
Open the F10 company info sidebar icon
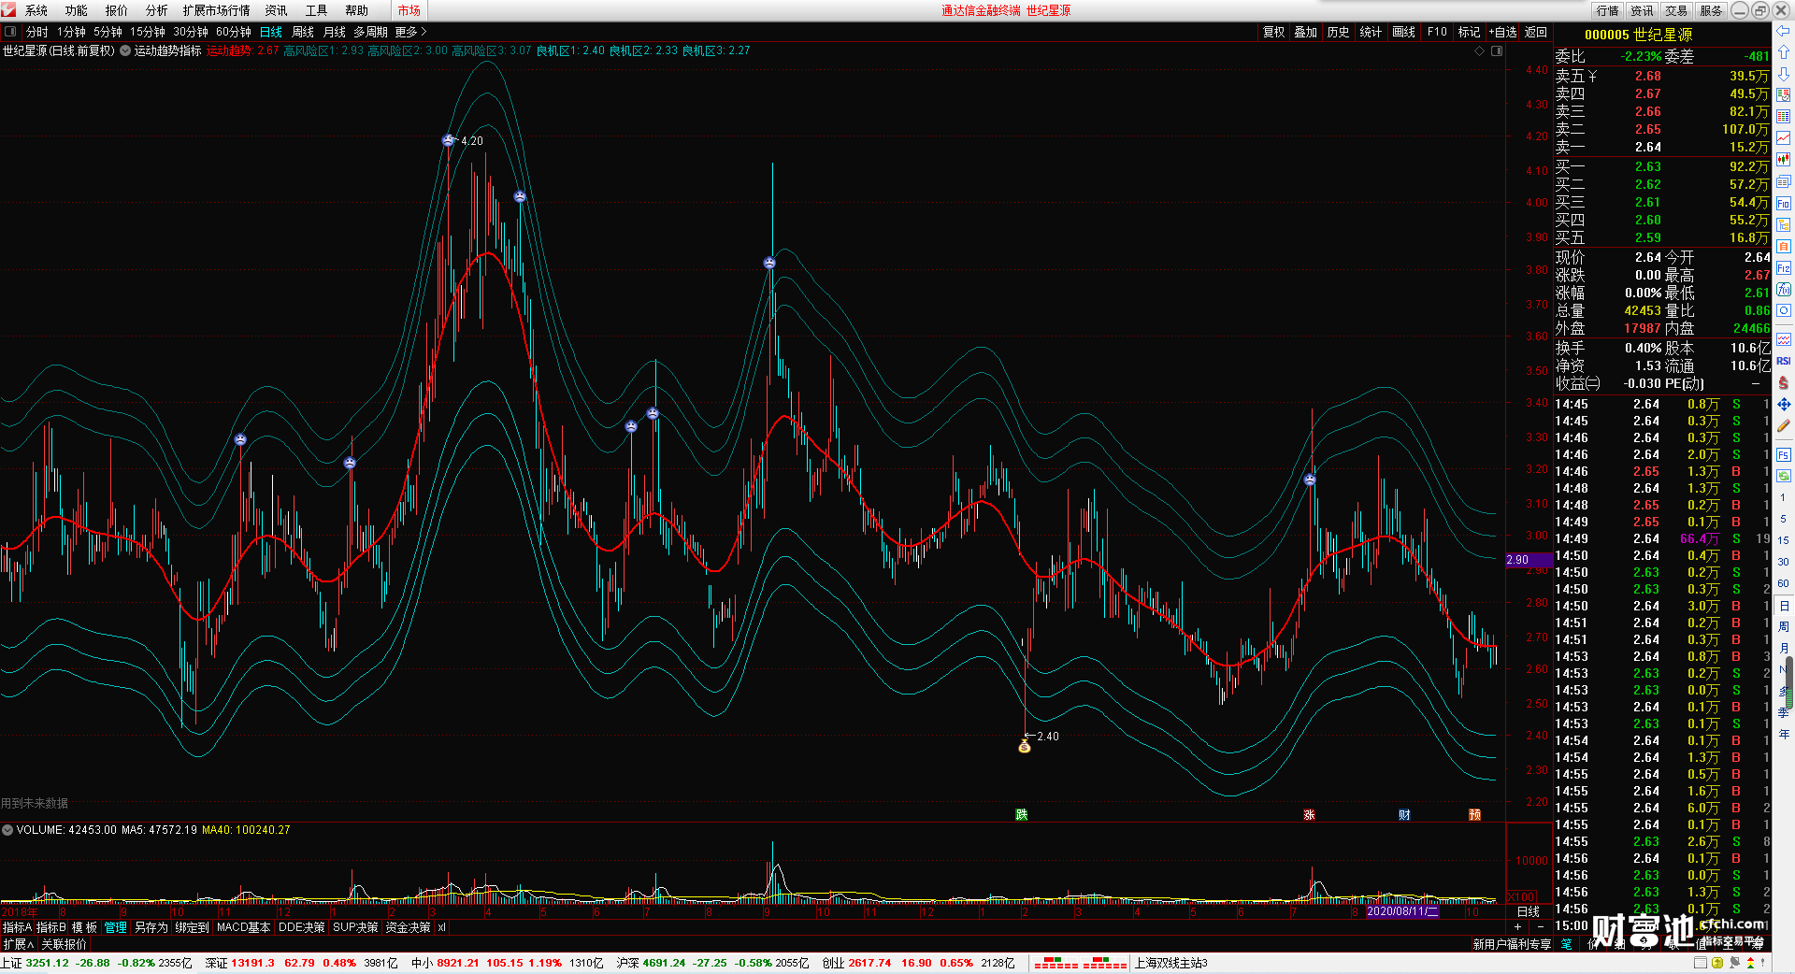tap(1784, 203)
